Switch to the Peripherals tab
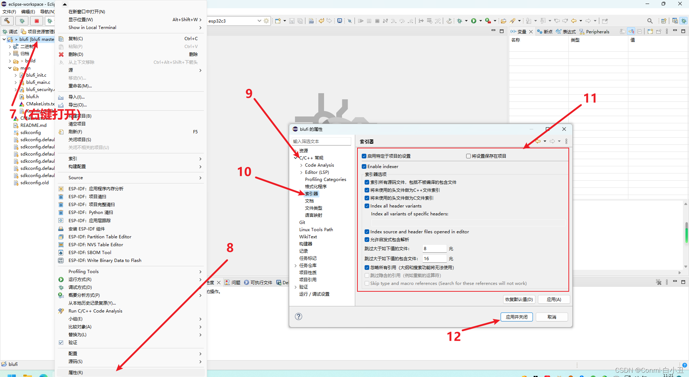The image size is (689, 377). (x=594, y=32)
